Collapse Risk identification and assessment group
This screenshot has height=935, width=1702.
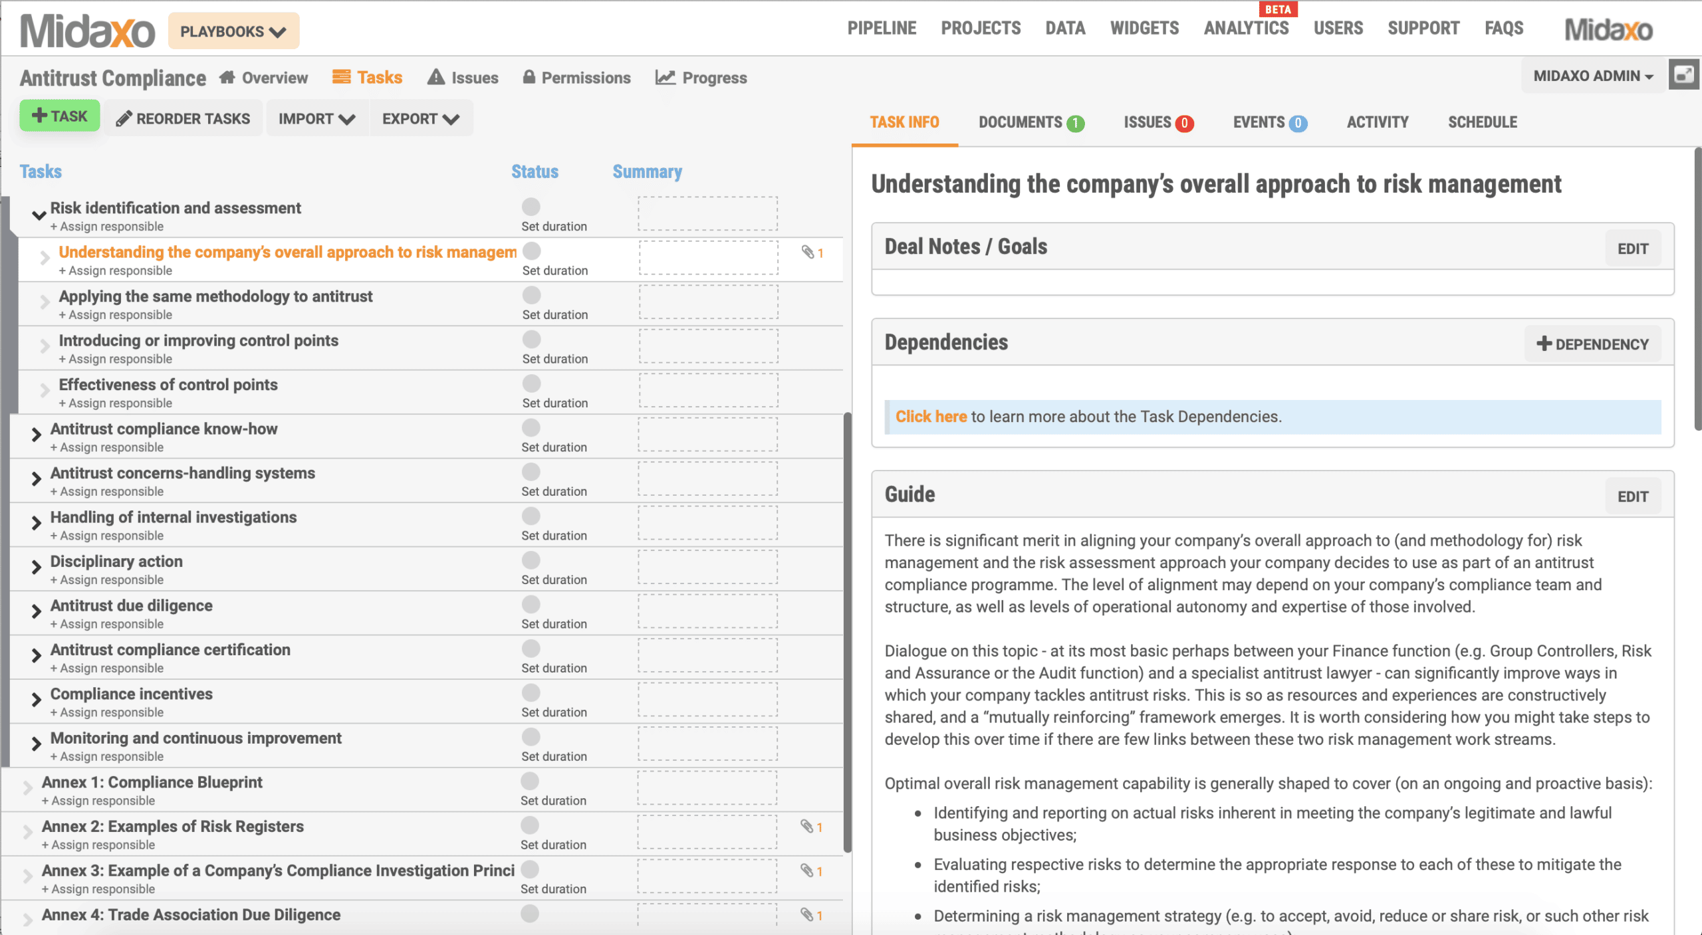coord(39,215)
